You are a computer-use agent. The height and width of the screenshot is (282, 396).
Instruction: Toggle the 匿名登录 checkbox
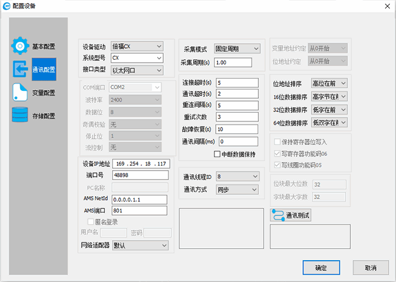[91, 222]
